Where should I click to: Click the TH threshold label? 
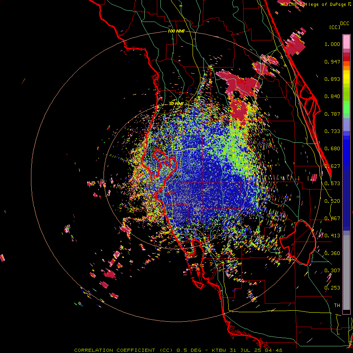click(x=337, y=306)
